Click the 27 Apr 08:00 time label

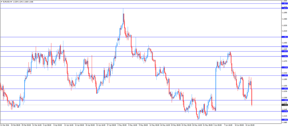pyautogui.click(x=111, y=125)
